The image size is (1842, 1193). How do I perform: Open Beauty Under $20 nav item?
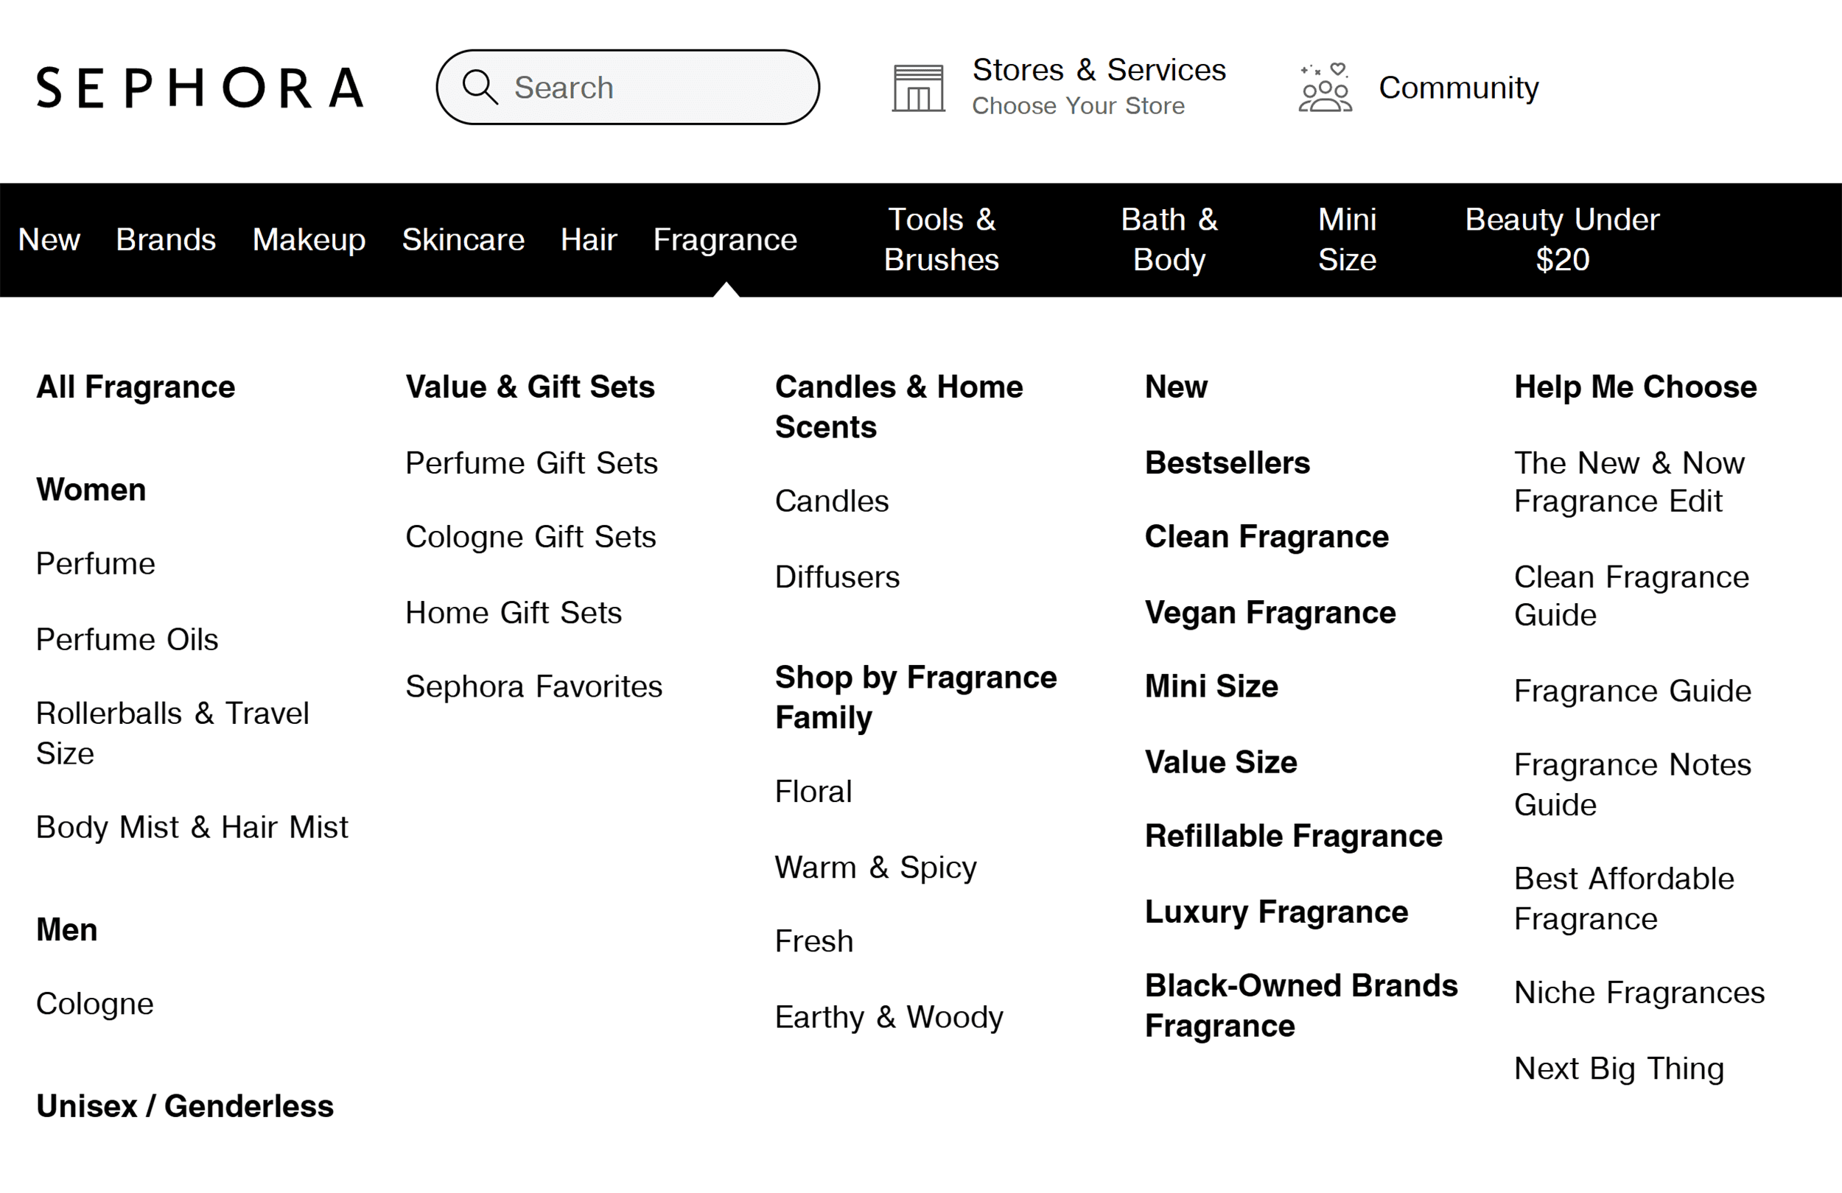[x=1562, y=240]
